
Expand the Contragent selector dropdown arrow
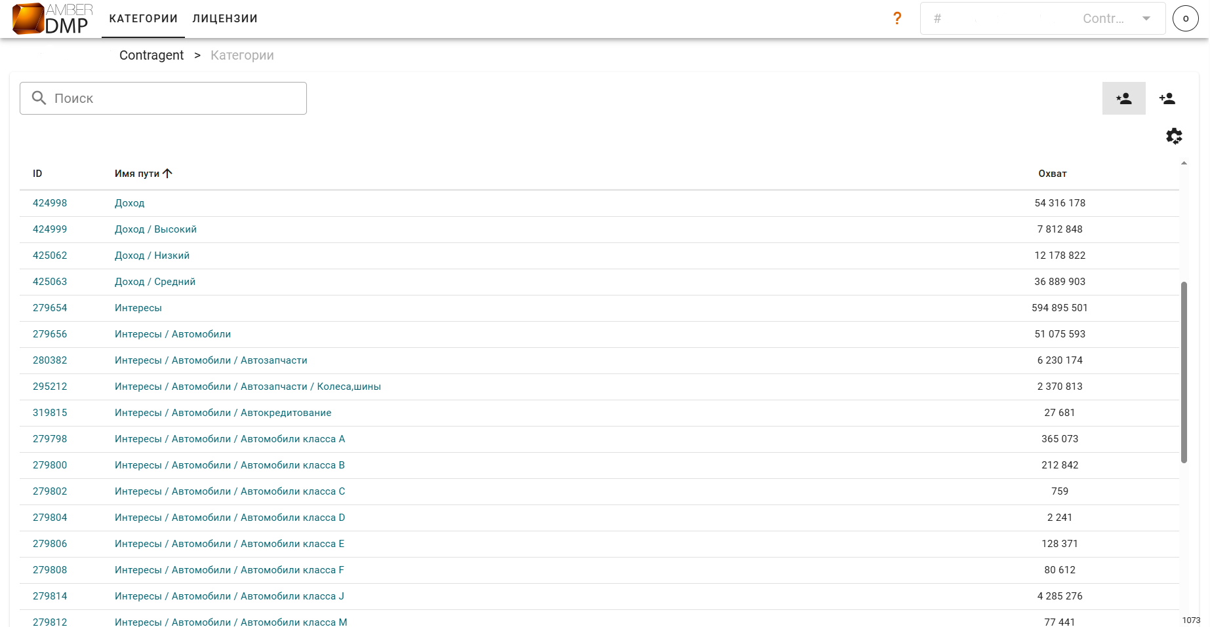click(1146, 18)
